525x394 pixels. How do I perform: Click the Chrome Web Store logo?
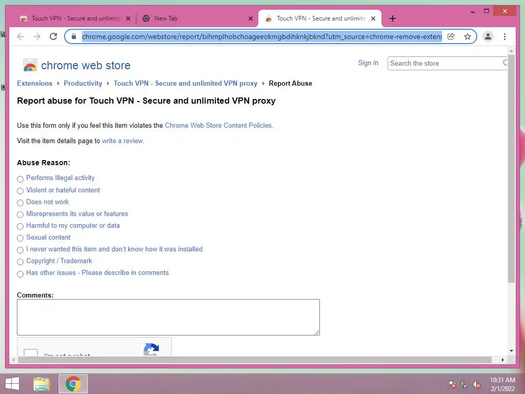(x=76, y=65)
